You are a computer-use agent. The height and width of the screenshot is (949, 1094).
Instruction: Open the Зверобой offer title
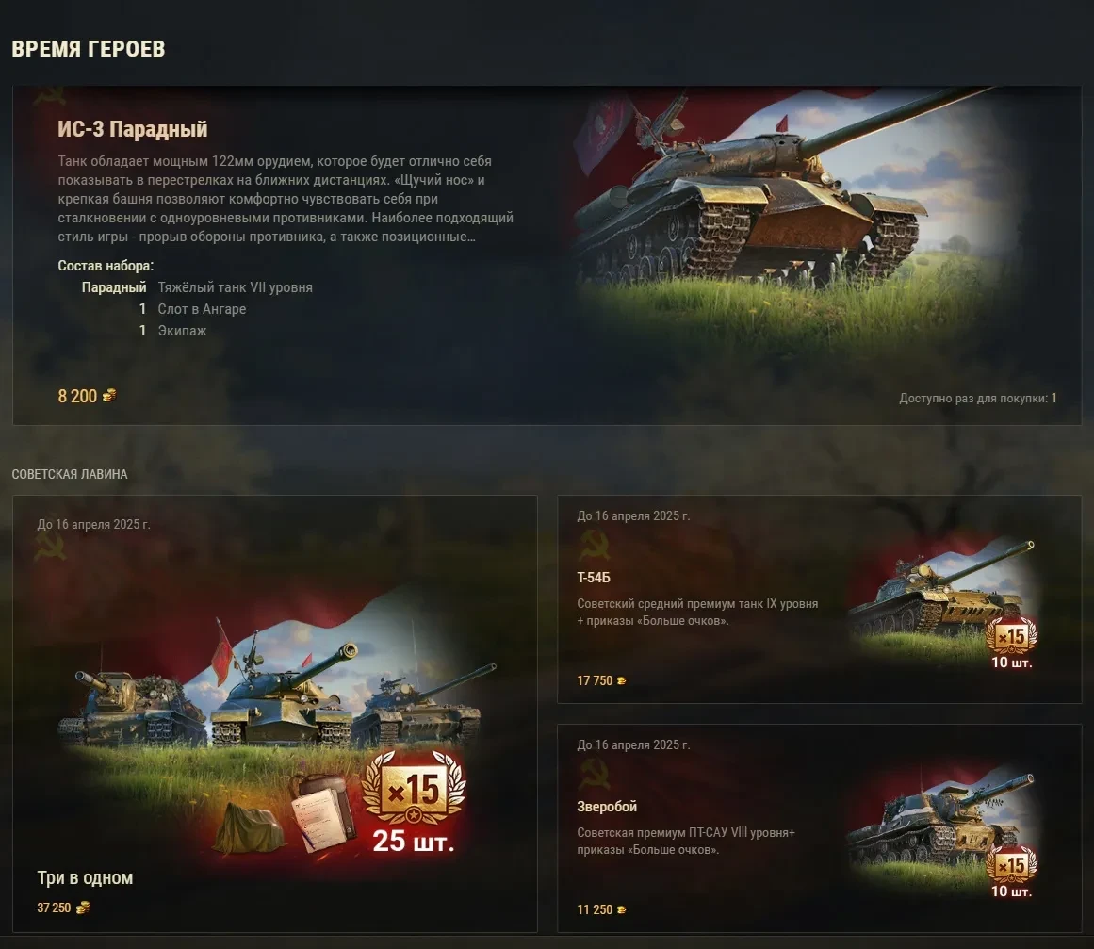tap(607, 807)
